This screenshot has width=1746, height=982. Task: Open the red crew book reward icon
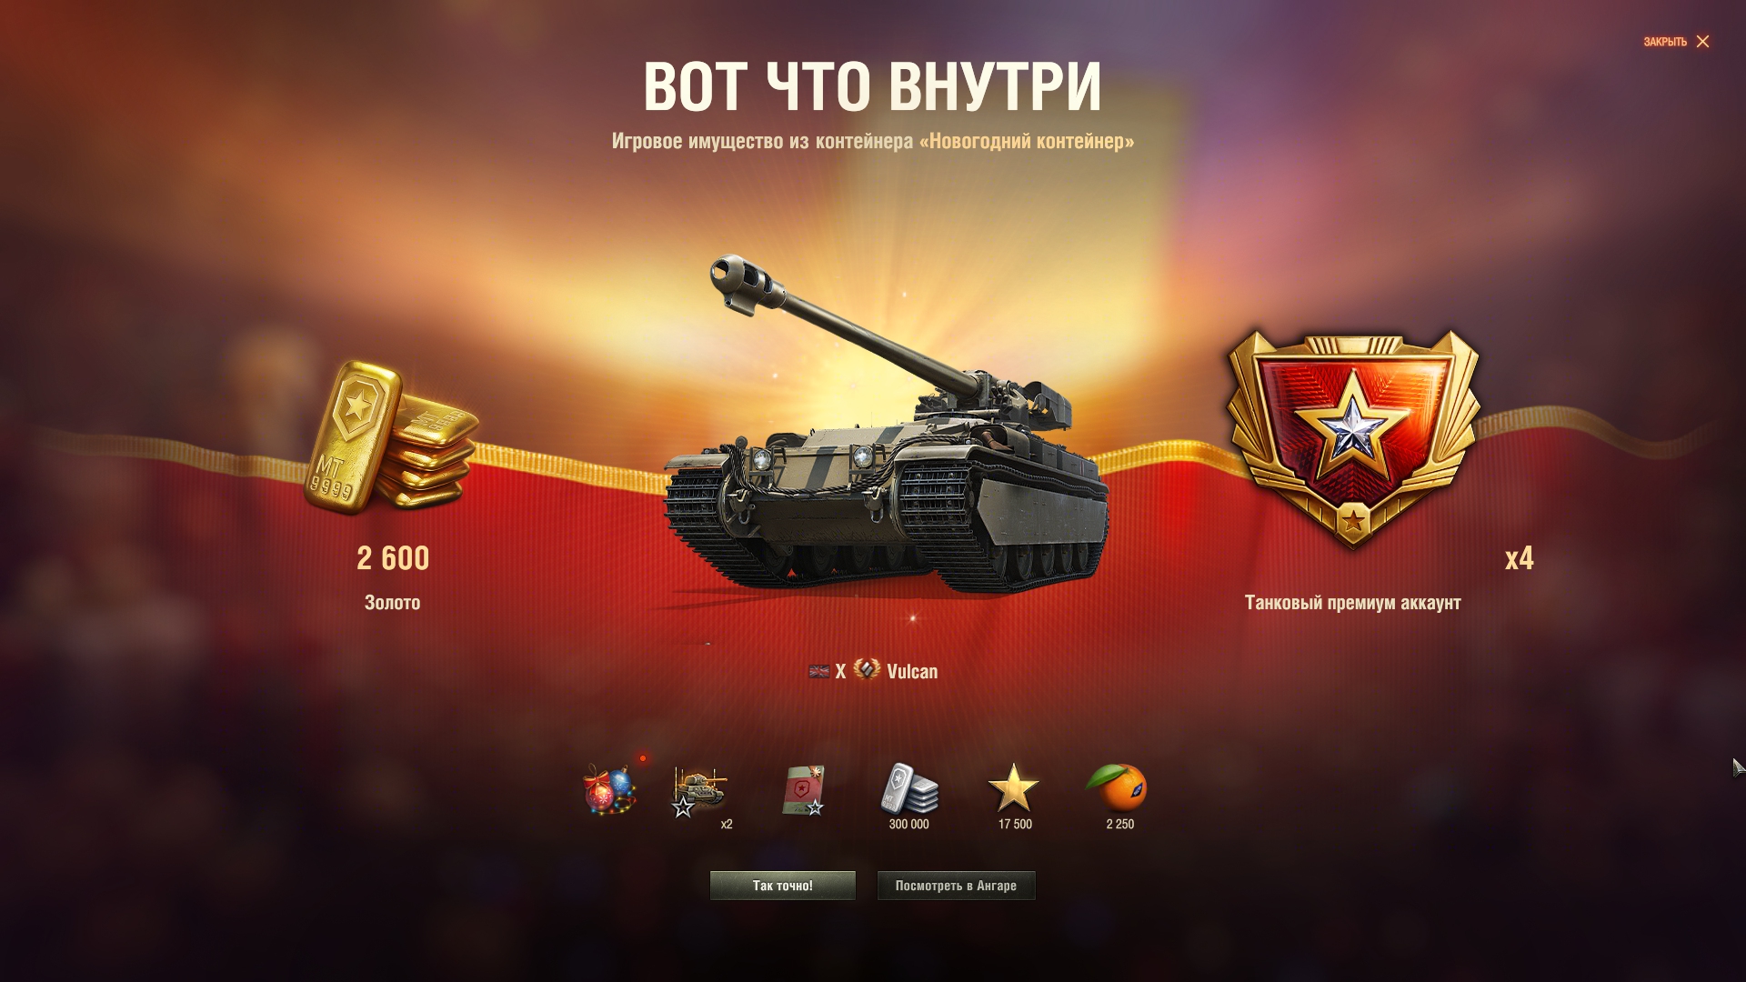[x=804, y=790]
